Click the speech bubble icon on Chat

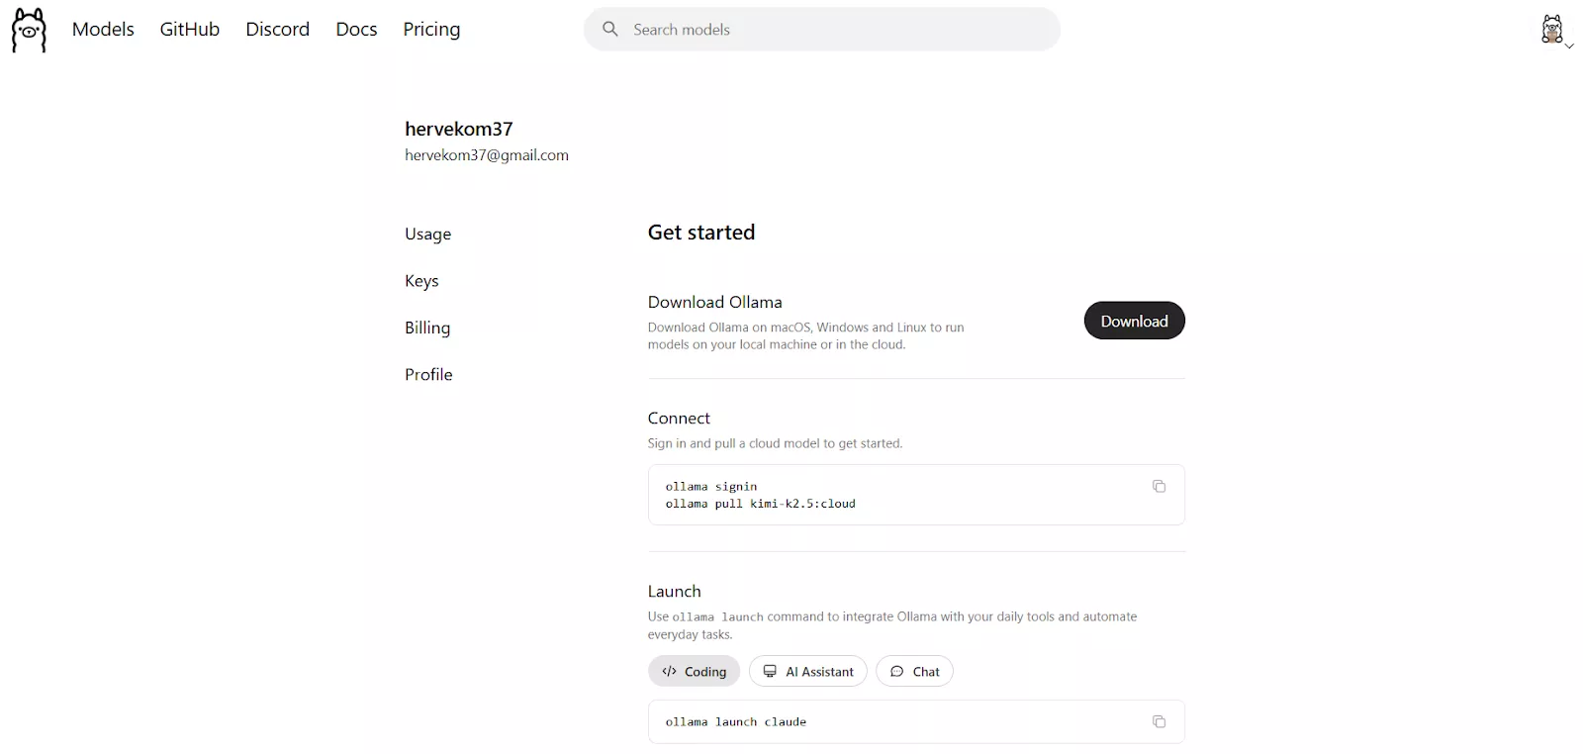pos(896,671)
